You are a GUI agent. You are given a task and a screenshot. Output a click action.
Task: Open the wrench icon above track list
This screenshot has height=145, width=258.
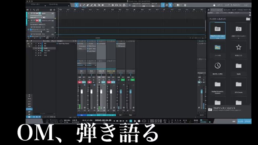click(34, 10)
